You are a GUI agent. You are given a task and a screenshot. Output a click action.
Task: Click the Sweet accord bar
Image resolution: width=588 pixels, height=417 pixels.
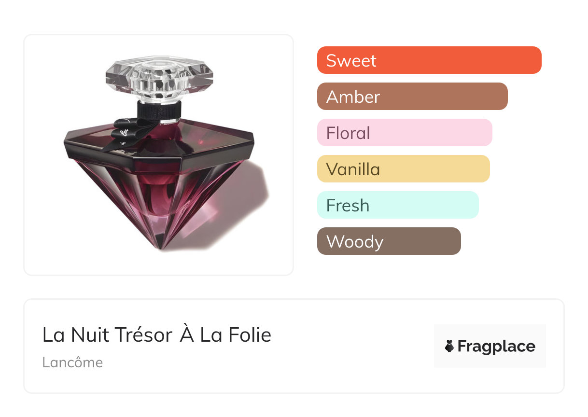(x=429, y=60)
